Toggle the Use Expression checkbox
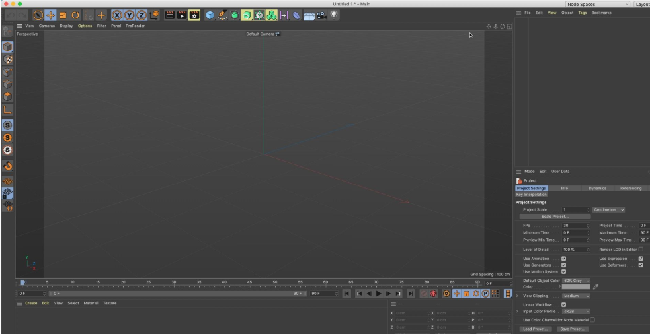This screenshot has width=650, height=334. click(641, 259)
